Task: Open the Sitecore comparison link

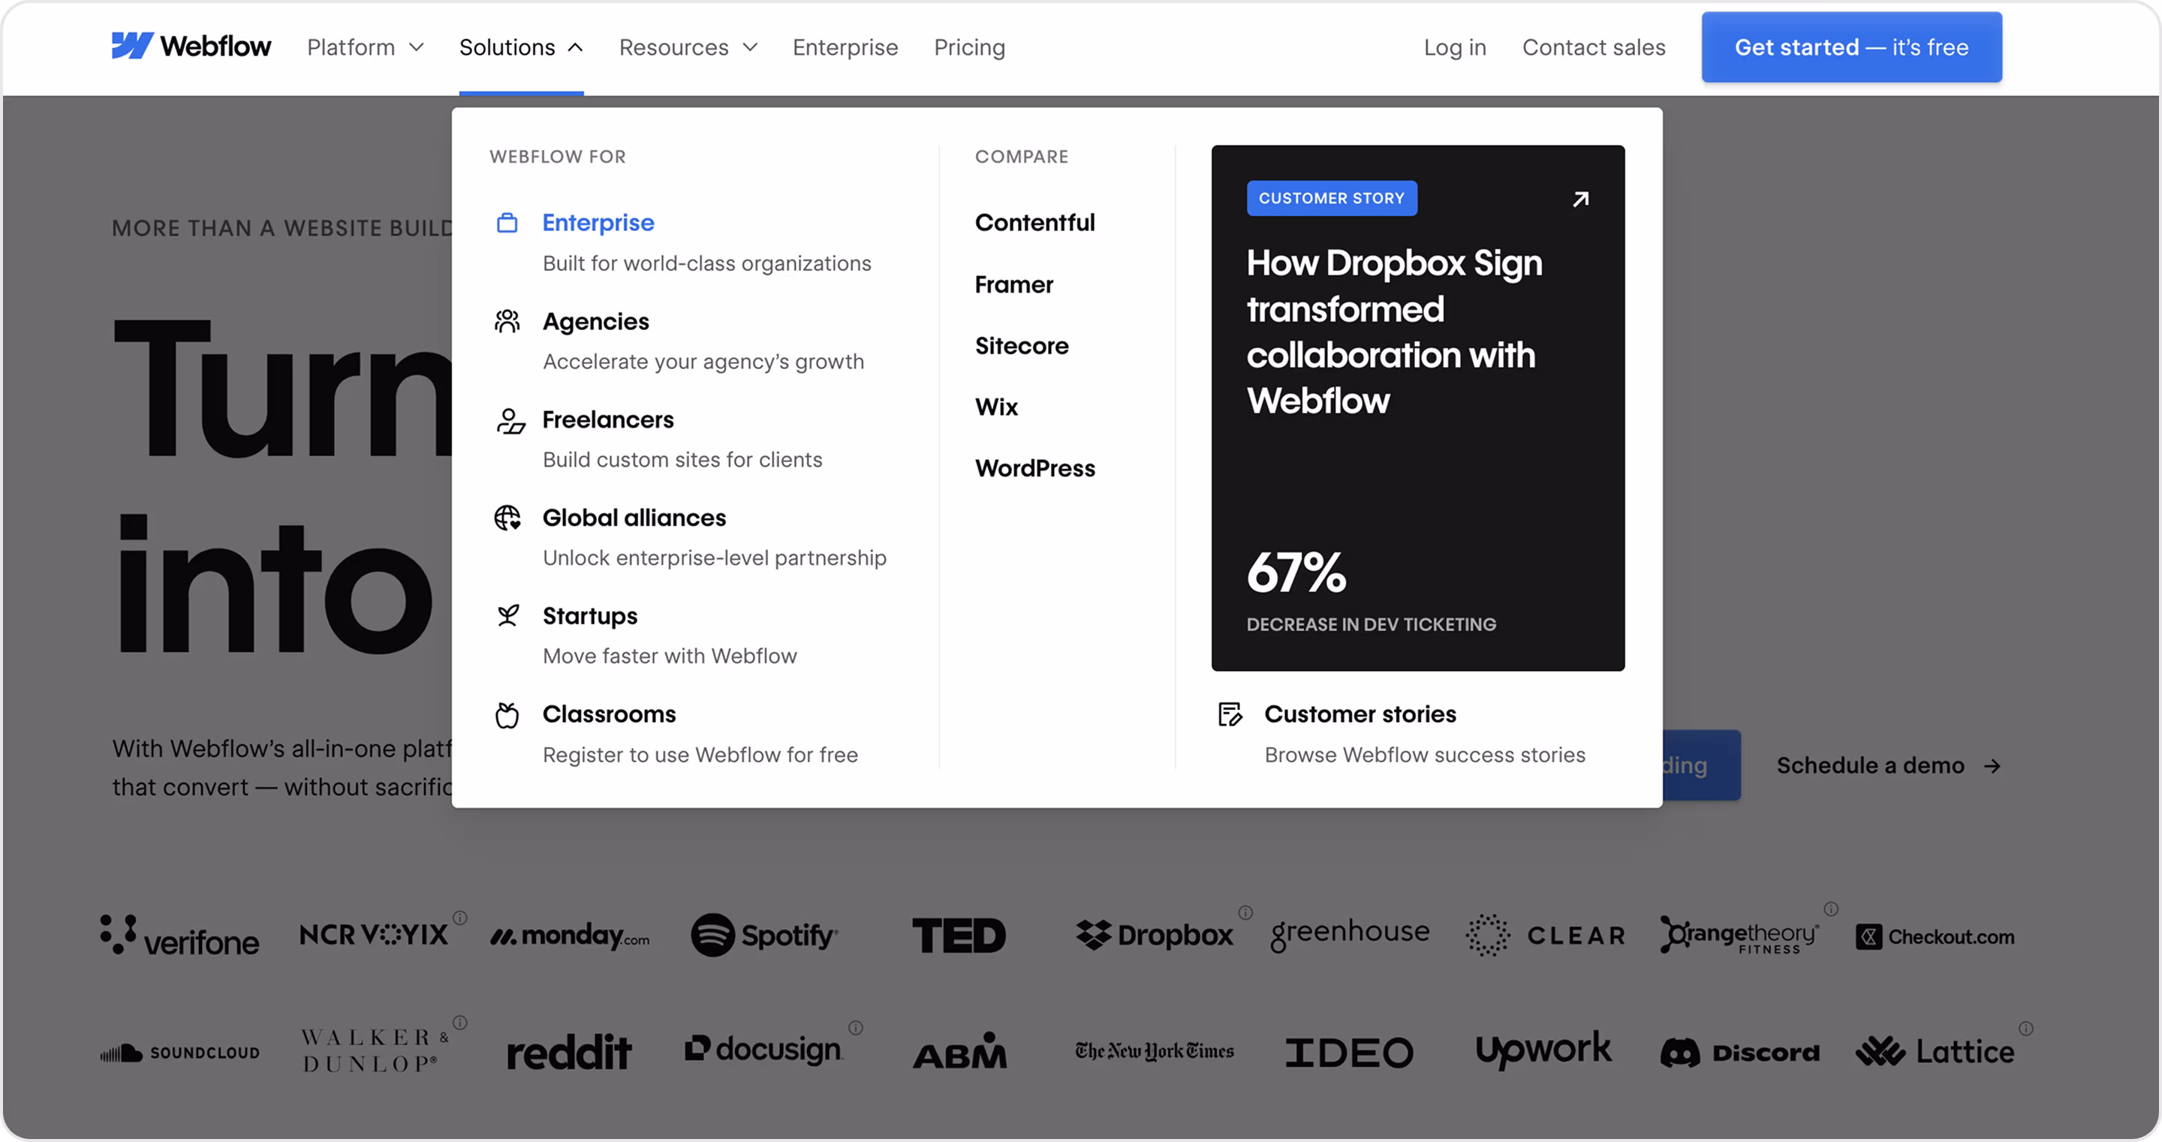Action: [1022, 346]
